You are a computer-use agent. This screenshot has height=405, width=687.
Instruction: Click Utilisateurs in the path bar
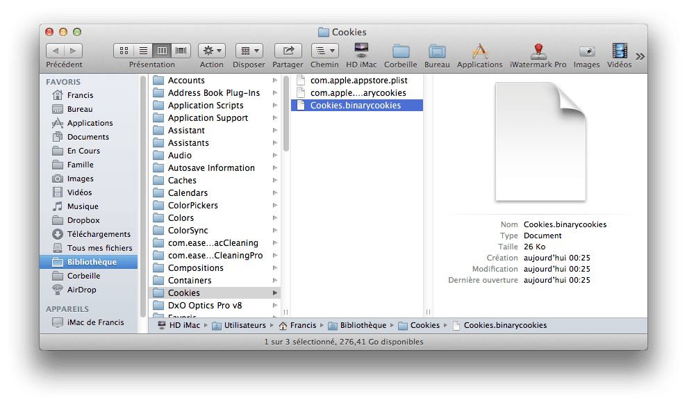[x=239, y=325]
